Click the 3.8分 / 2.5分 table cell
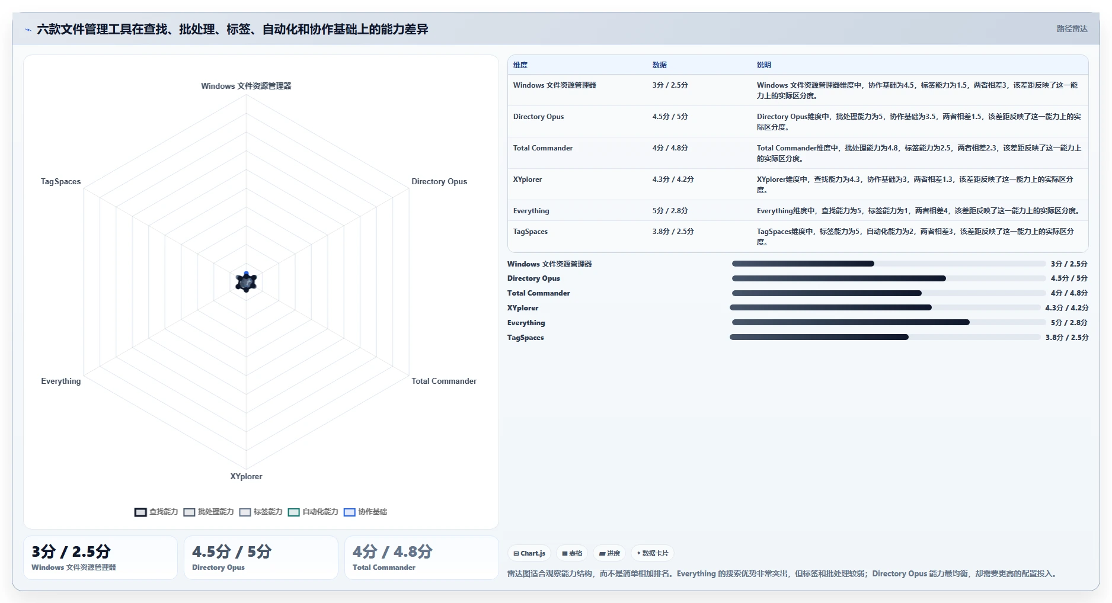 point(673,232)
